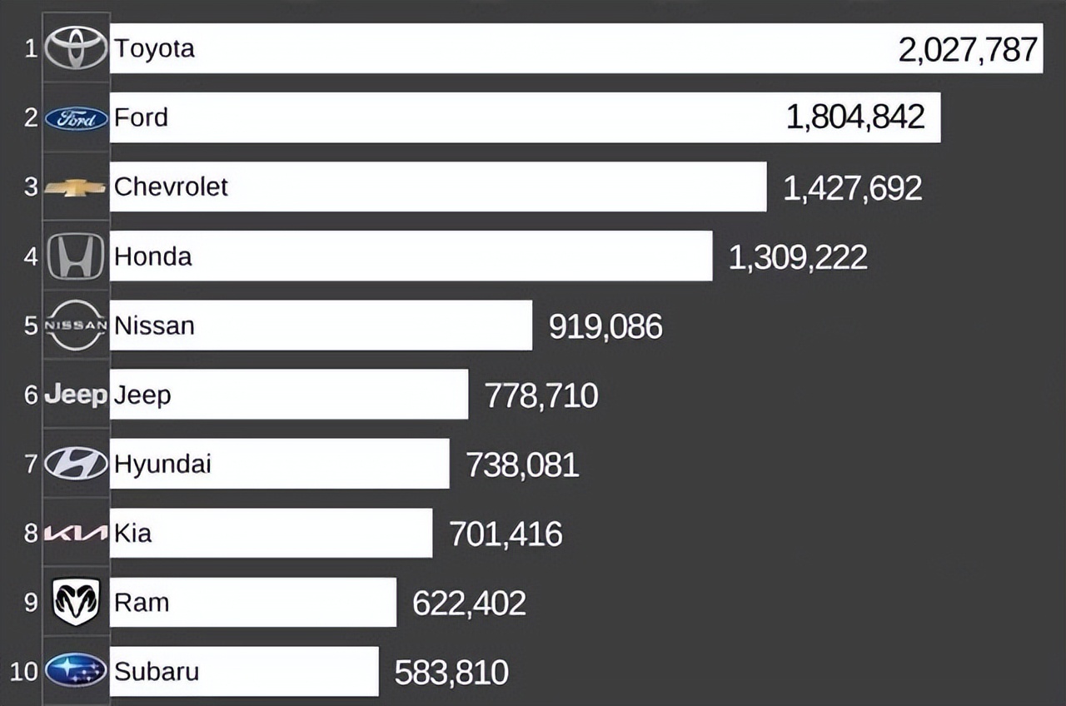Click Toyota's 2,027,787 sales value
1066x706 pixels.
[968, 50]
